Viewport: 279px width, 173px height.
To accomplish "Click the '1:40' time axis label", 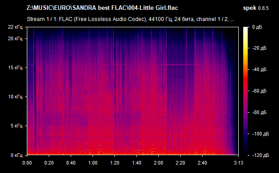I will pyautogui.click(x=136, y=163).
